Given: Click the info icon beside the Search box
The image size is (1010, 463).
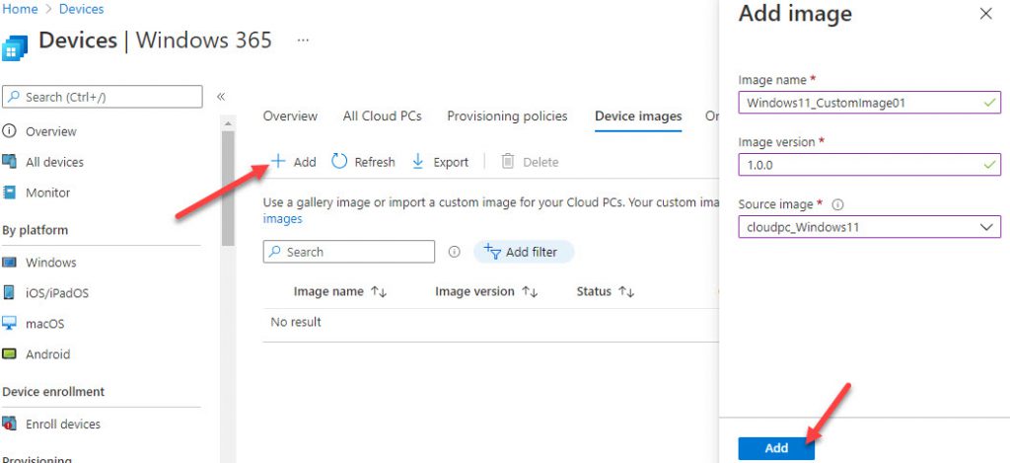Looking at the screenshot, I should pyautogui.click(x=454, y=252).
